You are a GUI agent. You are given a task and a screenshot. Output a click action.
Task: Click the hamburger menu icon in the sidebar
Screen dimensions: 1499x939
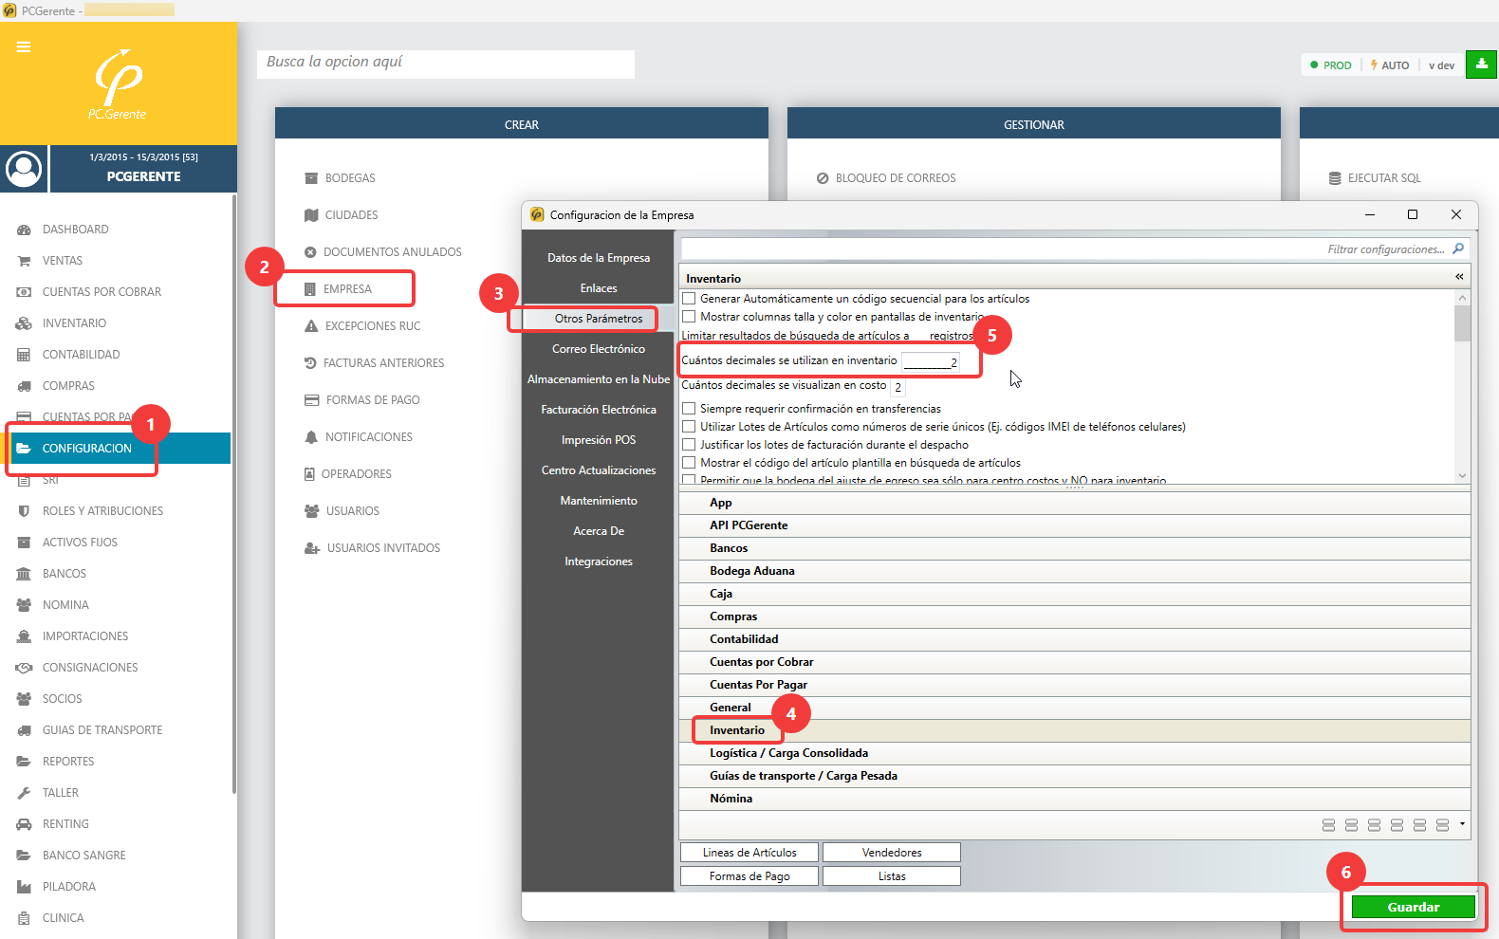pos(24,46)
